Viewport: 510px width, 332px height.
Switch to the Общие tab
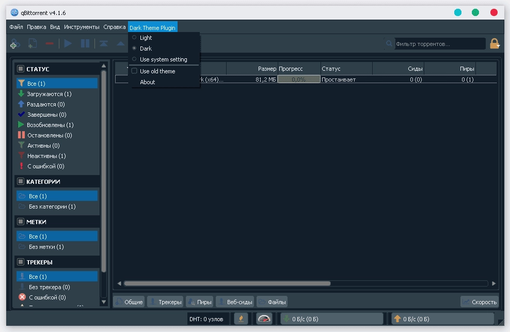click(x=129, y=302)
